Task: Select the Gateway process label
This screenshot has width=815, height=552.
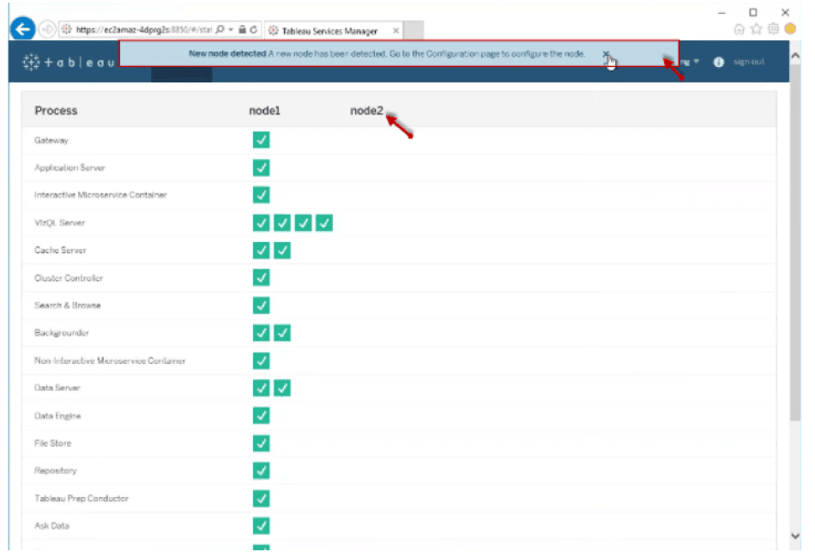Action: (x=51, y=141)
